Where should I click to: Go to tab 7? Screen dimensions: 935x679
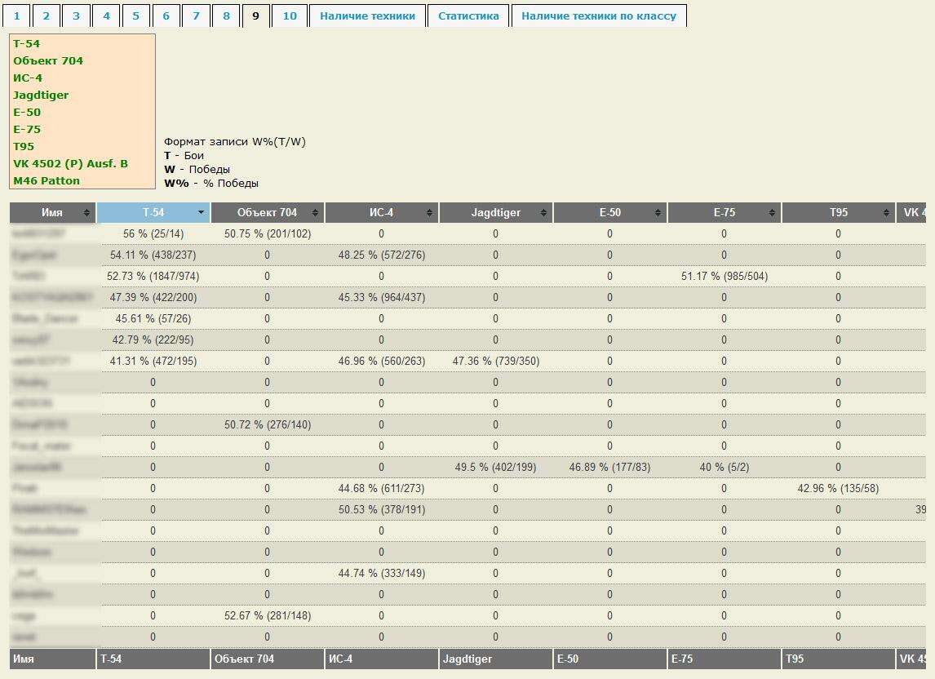(x=196, y=16)
